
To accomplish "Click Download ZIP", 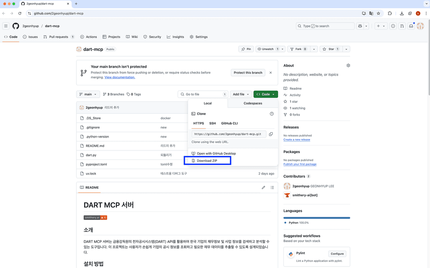I will tap(207, 161).
